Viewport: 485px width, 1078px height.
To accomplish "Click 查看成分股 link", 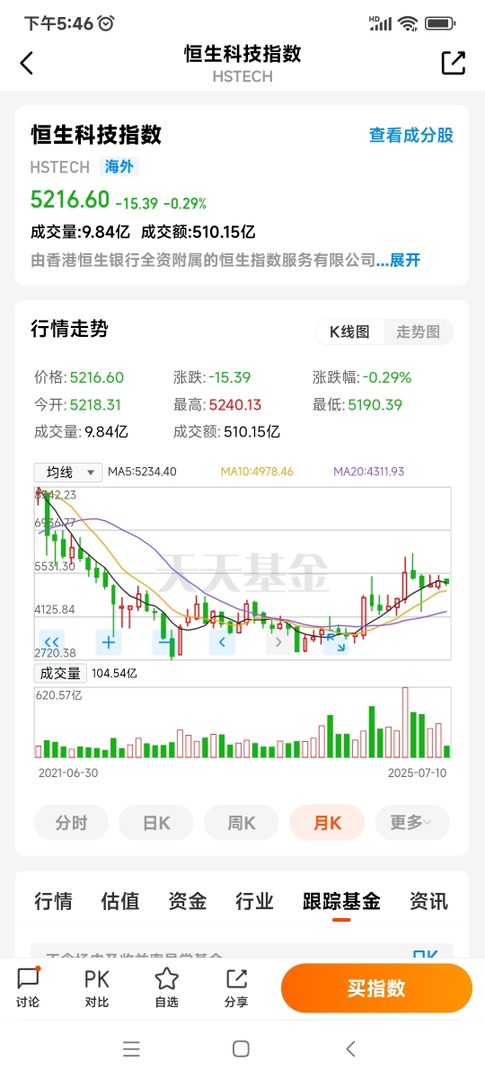I will coord(411,135).
